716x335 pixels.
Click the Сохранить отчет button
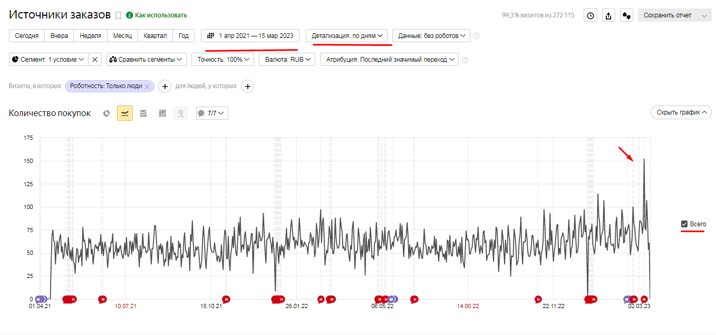[x=675, y=15]
